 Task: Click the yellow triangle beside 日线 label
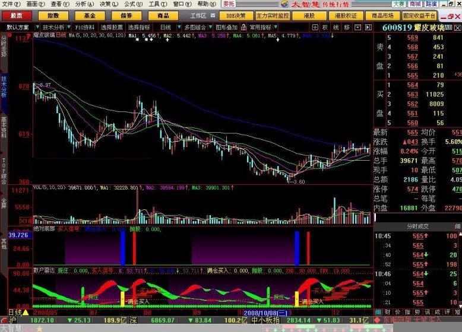coord(26,312)
